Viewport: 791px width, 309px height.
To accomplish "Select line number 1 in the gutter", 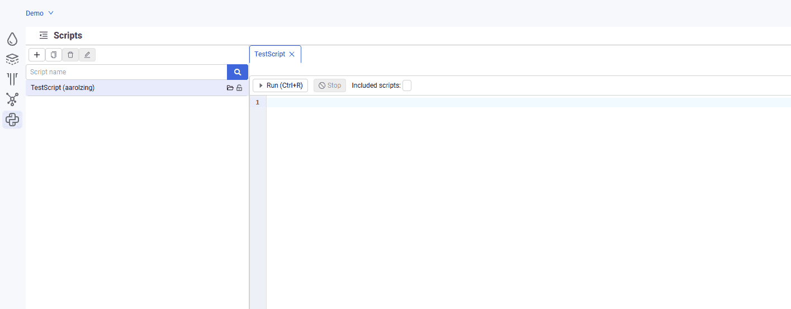I will [x=258, y=102].
